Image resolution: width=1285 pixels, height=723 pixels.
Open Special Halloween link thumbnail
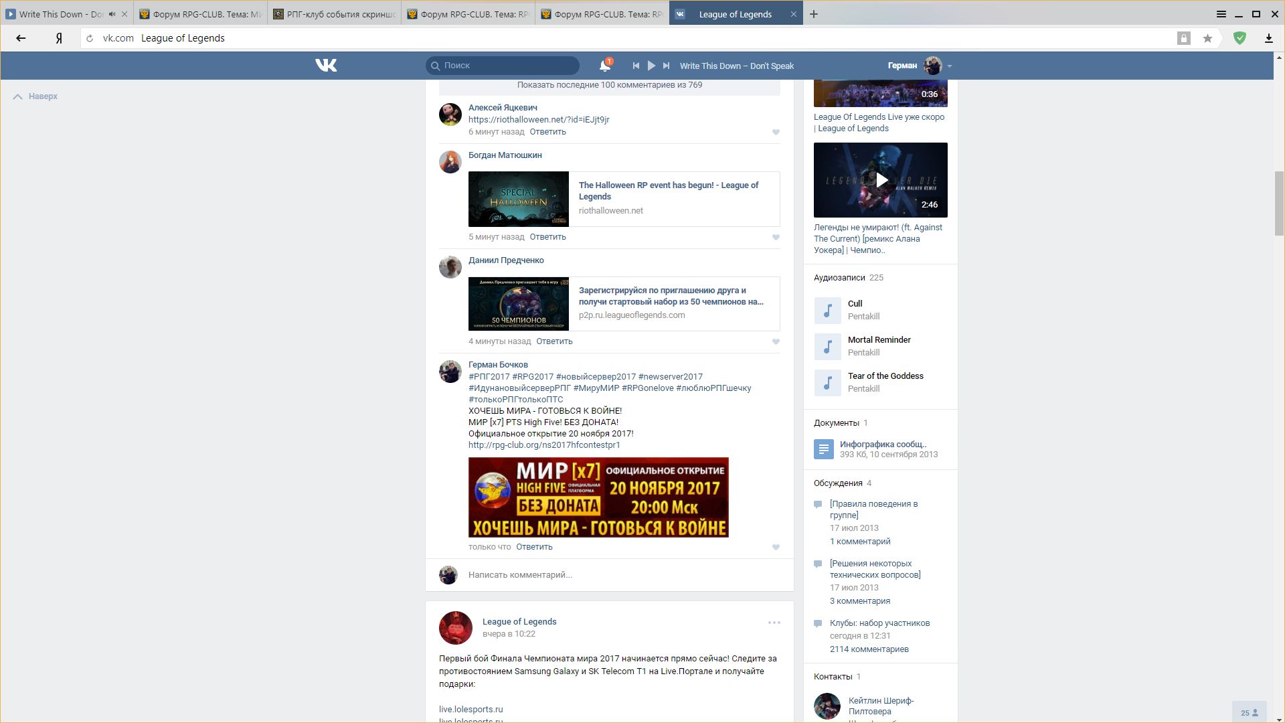(x=519, y=199)
